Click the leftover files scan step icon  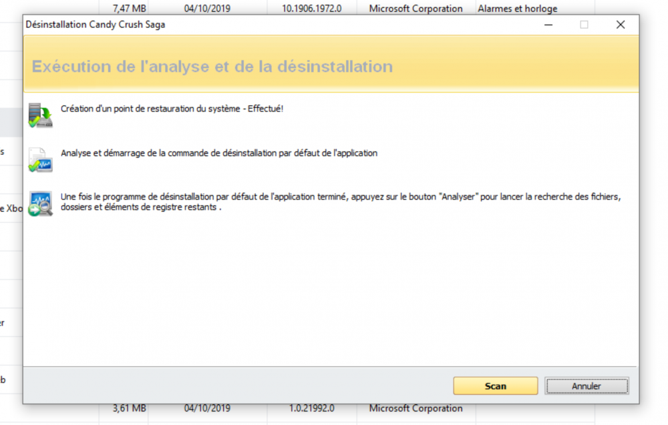coord(39,203)
